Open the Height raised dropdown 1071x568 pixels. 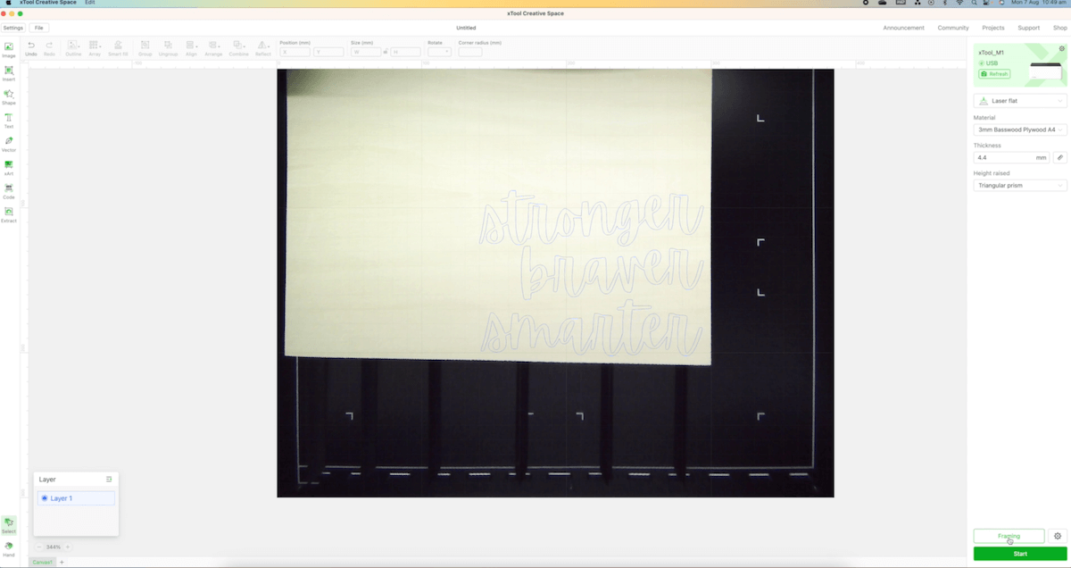(1020, 186)
